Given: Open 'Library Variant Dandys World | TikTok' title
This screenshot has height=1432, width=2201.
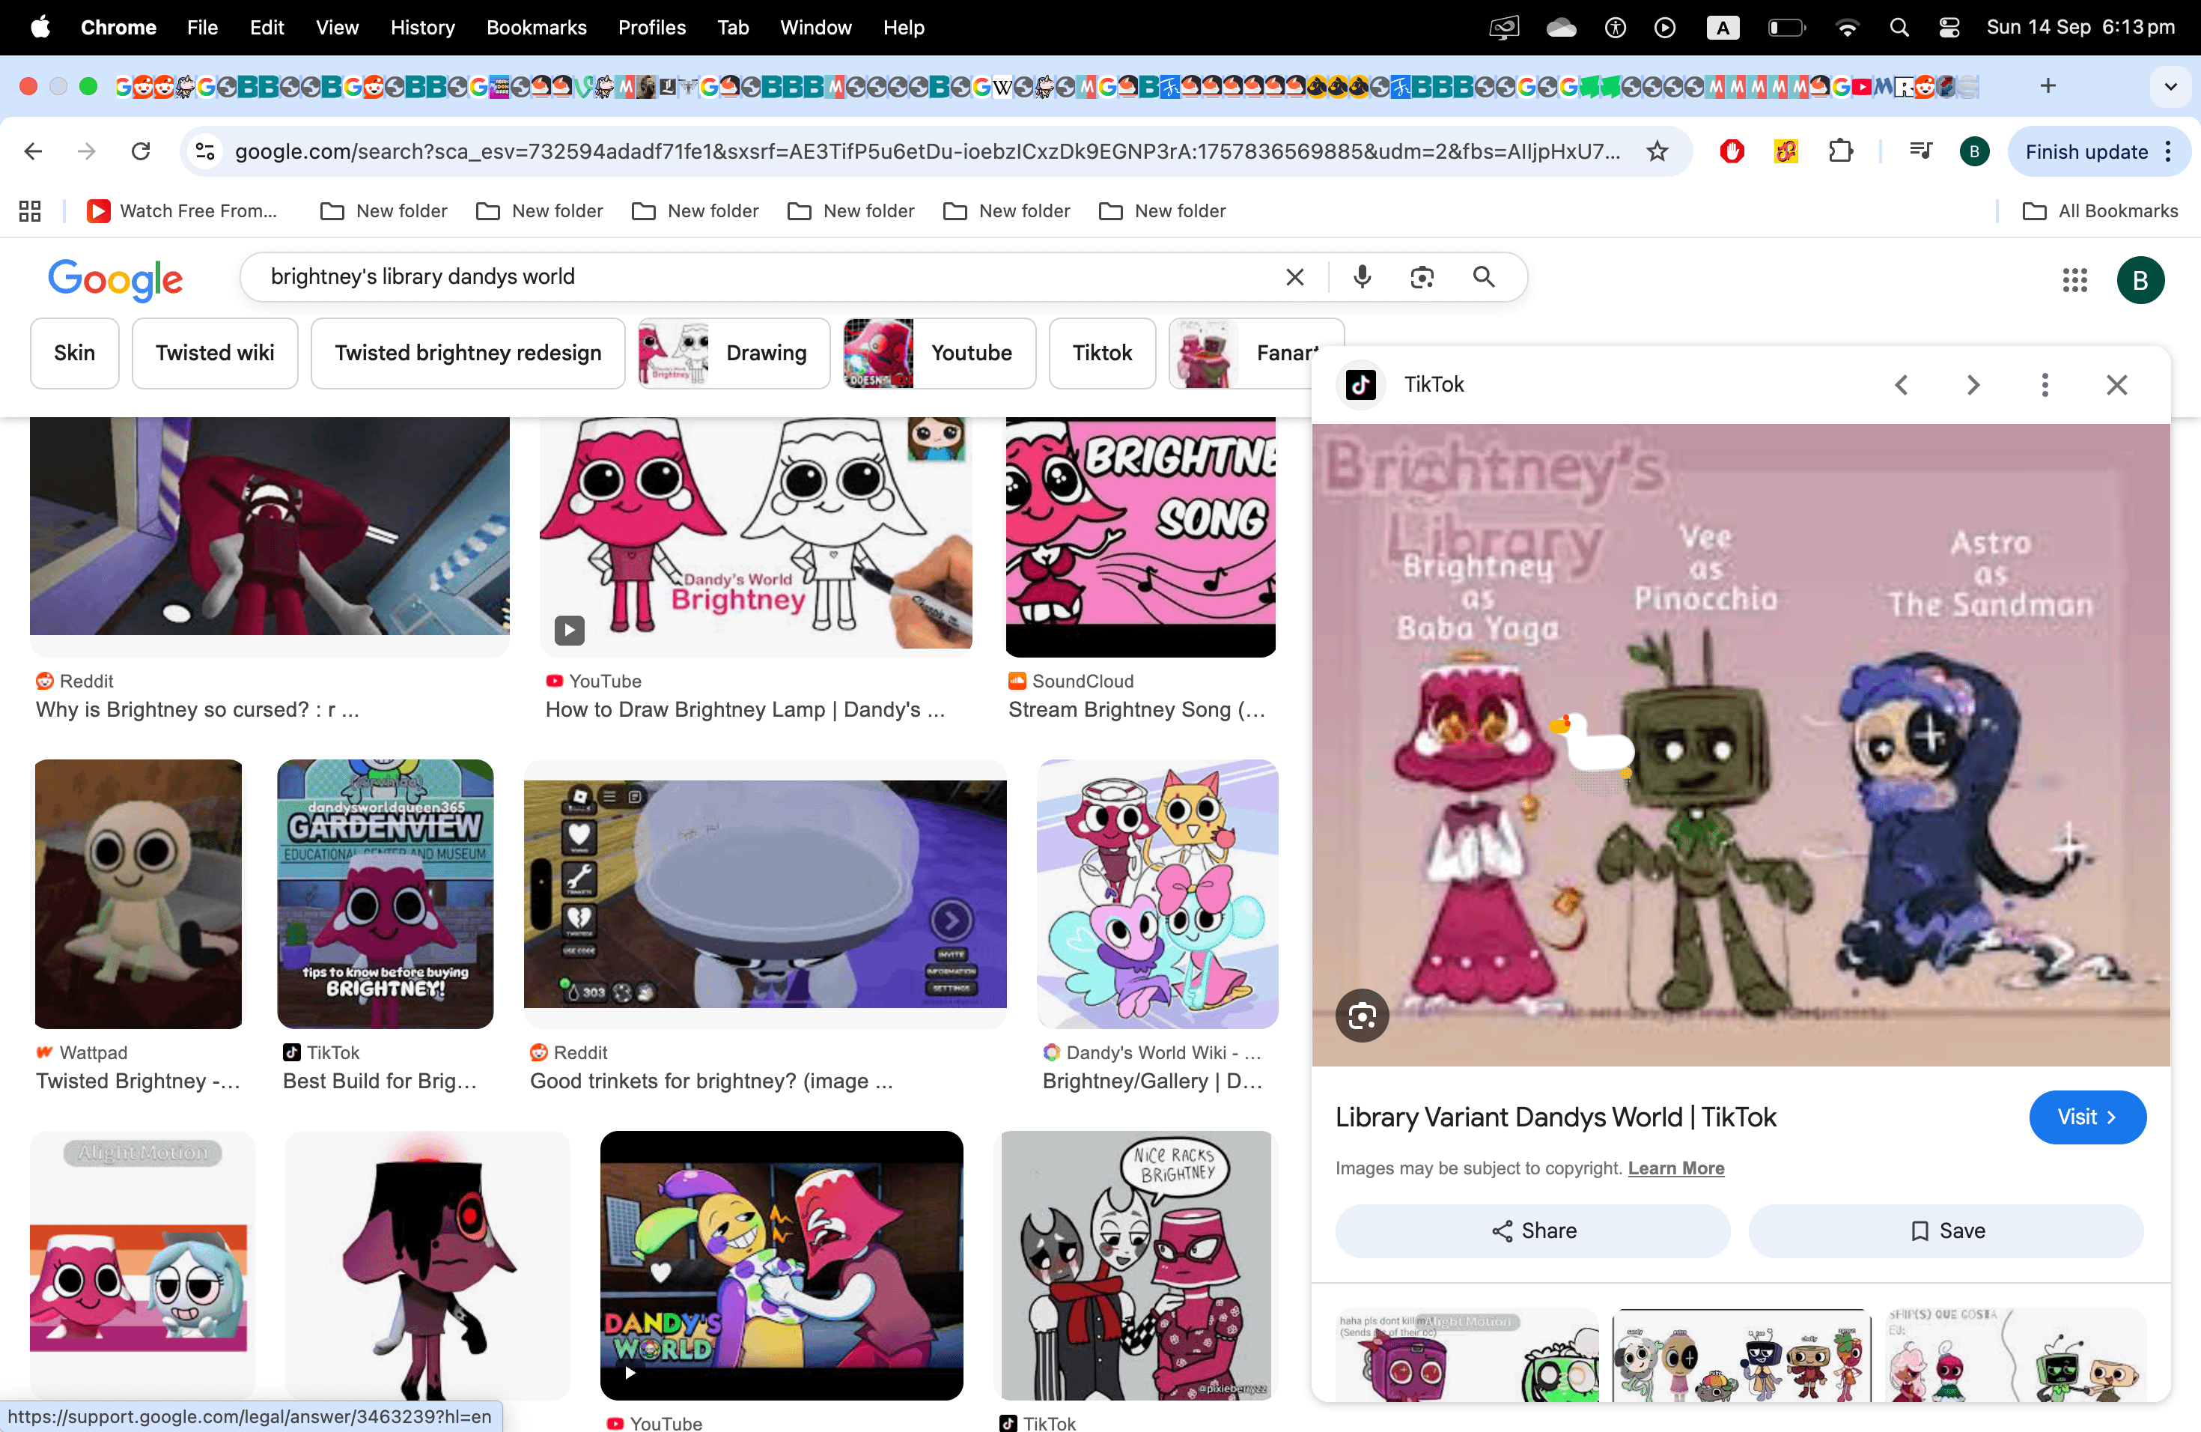Looking at the screenshot, I should click(1556, 1117).
